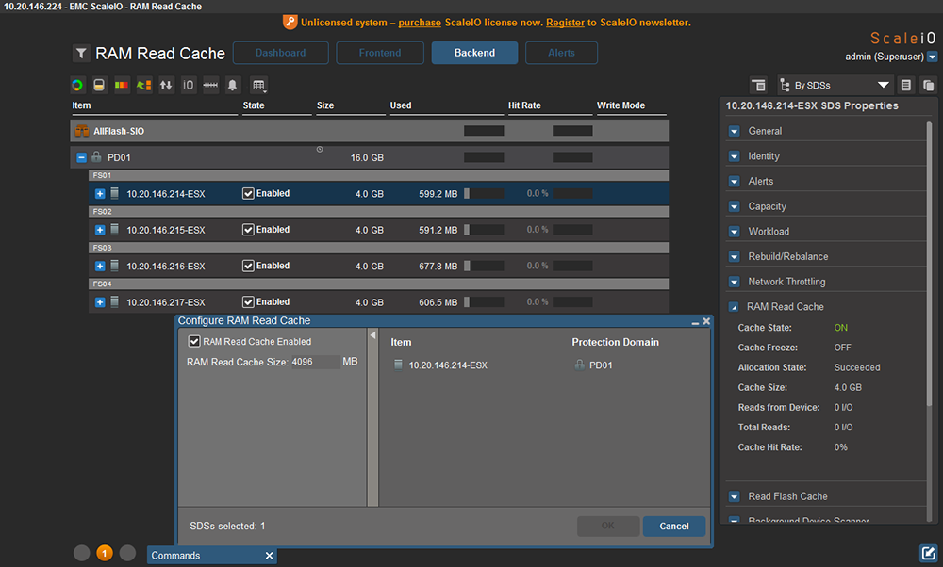Select the device latency meter view
The width and height of the screenshot is (943, 567).
210,86
